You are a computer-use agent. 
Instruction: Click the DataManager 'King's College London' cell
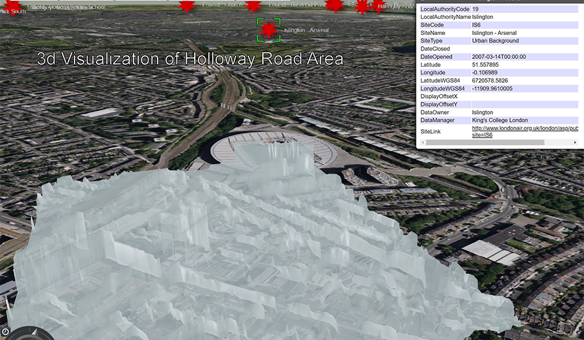tap(500, 120)
